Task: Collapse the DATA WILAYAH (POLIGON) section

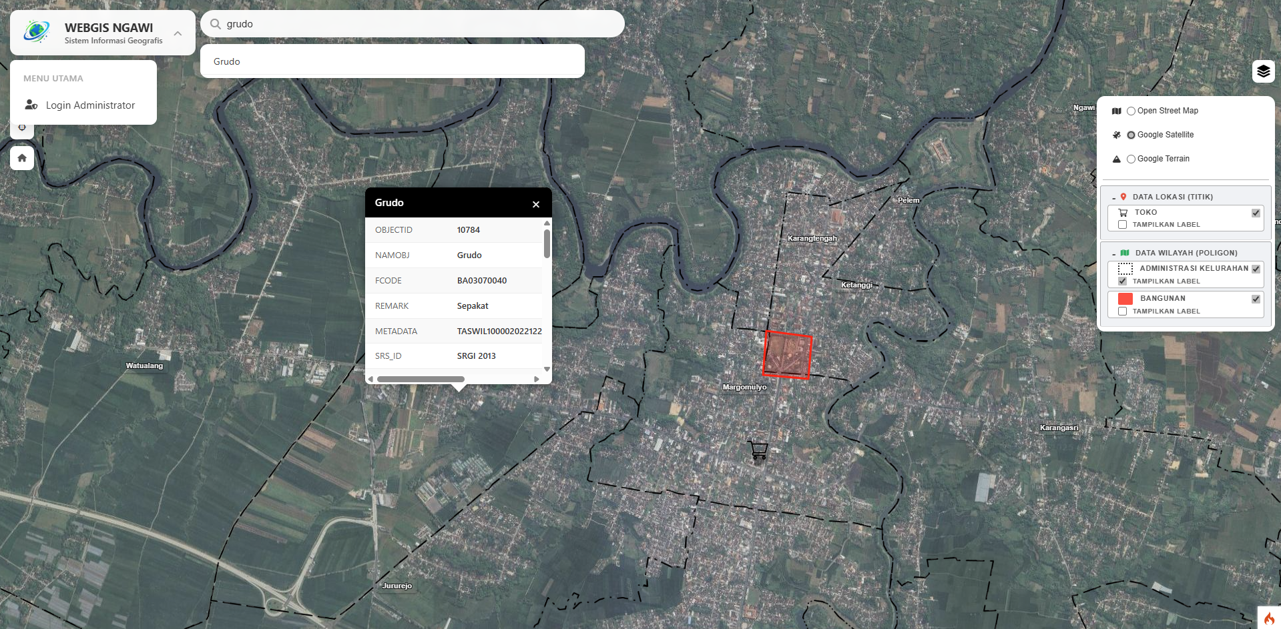Action: click(x=1113, y=252)
